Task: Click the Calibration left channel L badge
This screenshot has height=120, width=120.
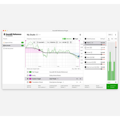Action: tap(63, 39)
